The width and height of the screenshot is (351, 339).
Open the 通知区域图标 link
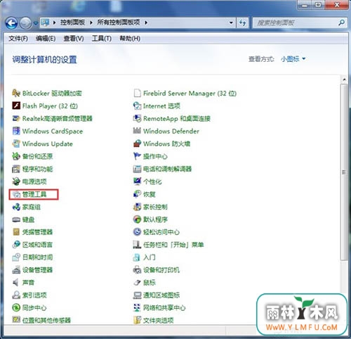(x=161, y=295)
